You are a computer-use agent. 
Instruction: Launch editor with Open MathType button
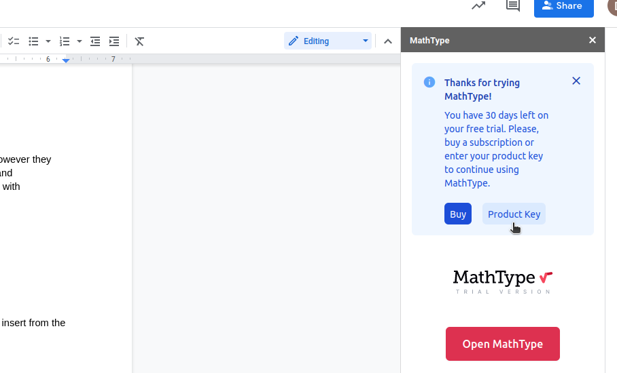point(502,344)
